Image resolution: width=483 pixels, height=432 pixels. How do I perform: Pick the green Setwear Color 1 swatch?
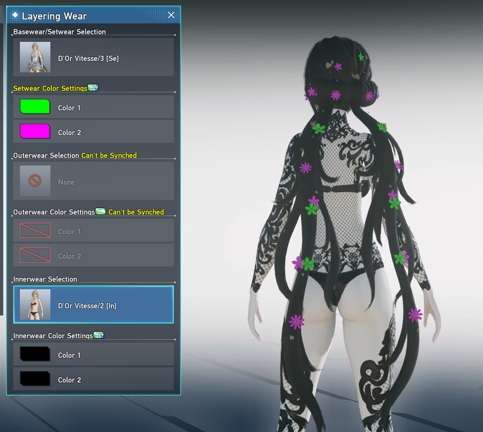(x=35, y=107)
